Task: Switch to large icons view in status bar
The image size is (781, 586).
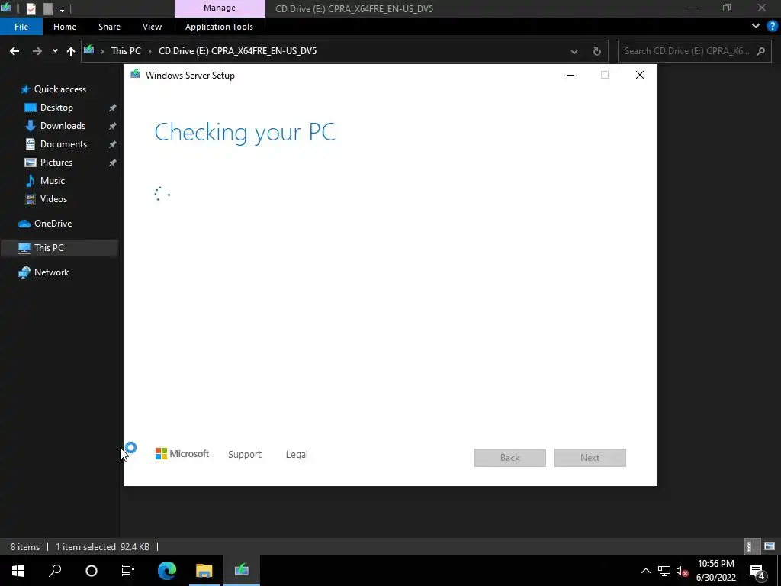Action: 770,546
